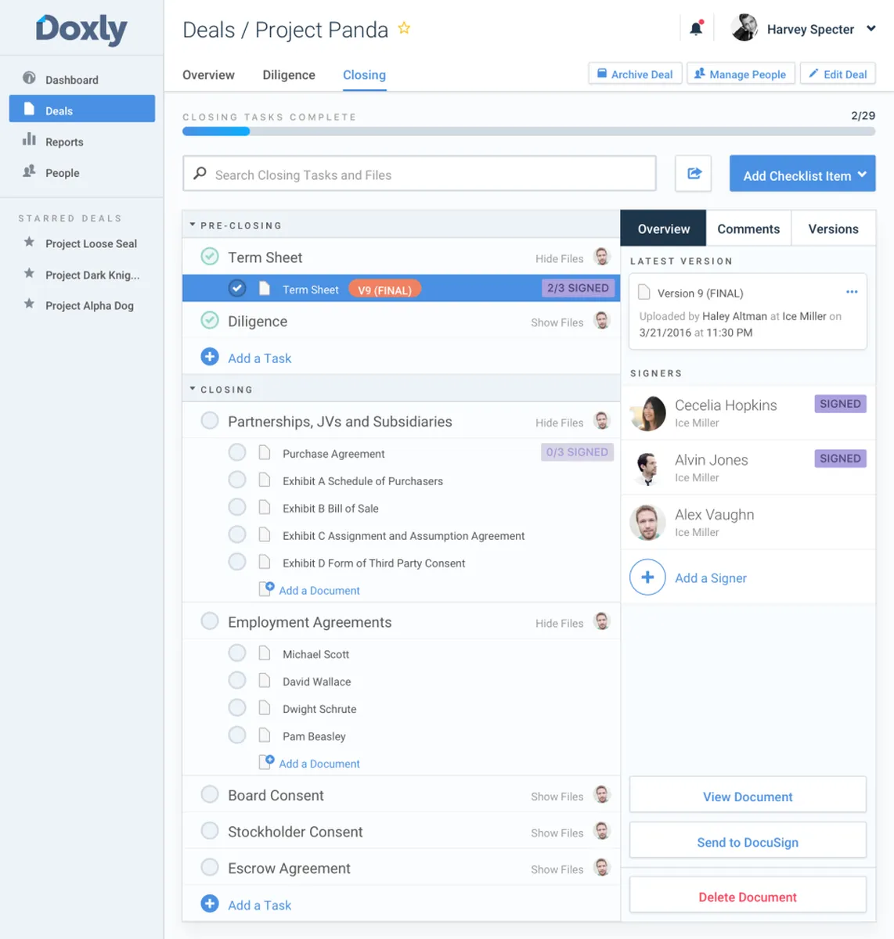Click assignee avatar on Board Consent row
Image resolution: width=894 pixels, height=939 pixels.
pyautogui.click(x=602, y=794)
